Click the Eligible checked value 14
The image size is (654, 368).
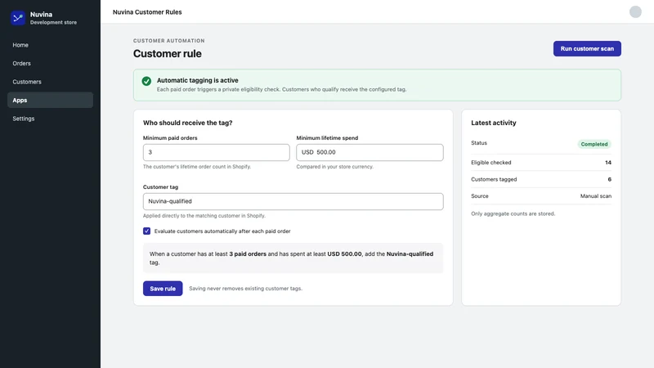point(608,163)
